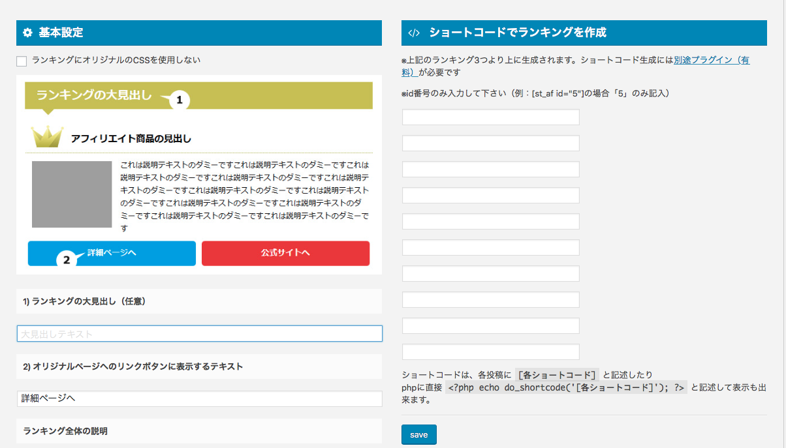This screenshot has height=448, width=786.
Task: Click the fourth shortcode id input field
Action: coord(491,196)
